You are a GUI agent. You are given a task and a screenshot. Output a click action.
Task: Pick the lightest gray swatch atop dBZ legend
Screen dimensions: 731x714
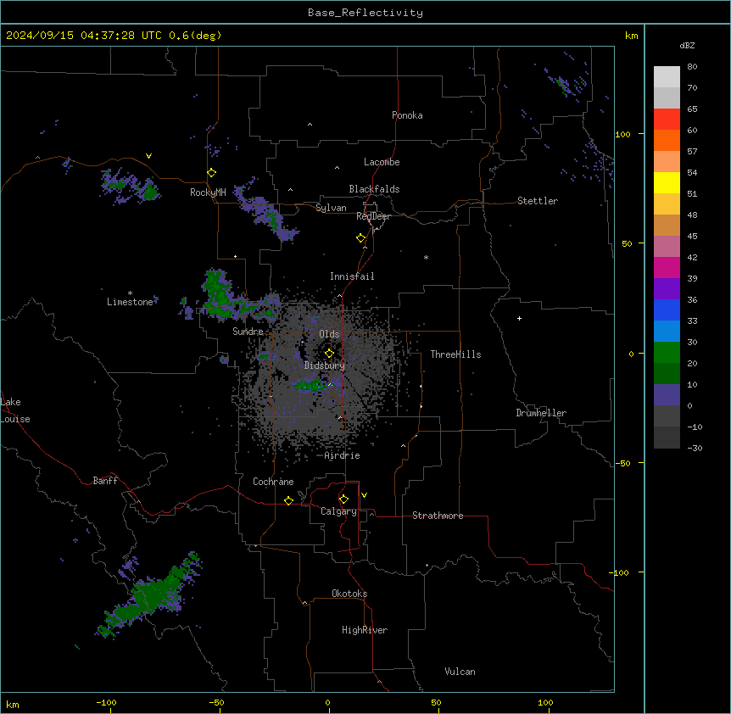click(x=667, y=77)
